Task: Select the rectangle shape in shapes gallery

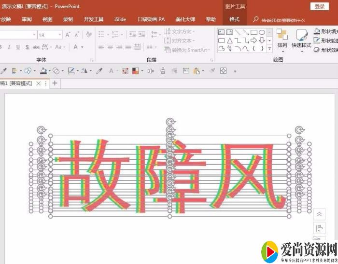Action: pos(253,32)
